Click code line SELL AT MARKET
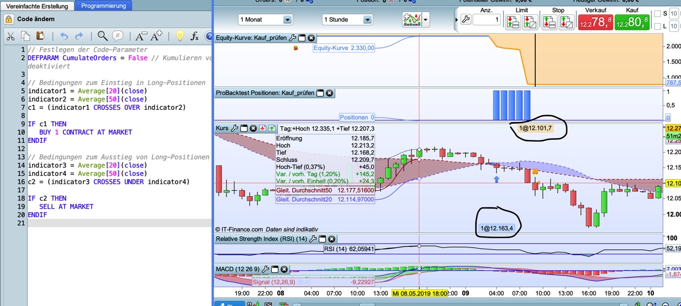The height and width of the screenshot is (306, 681). coord(66,207)
